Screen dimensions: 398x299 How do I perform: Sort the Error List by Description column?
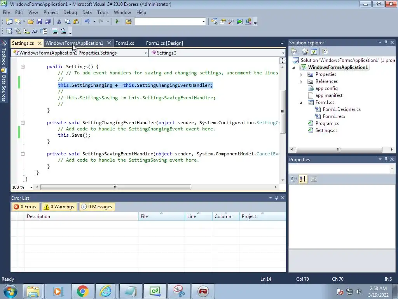pyautogui.click(x=81, y=216)
